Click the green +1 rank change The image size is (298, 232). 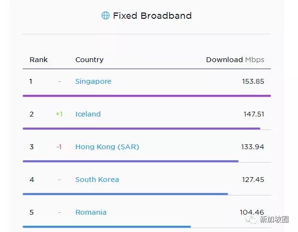coord(59,114)
